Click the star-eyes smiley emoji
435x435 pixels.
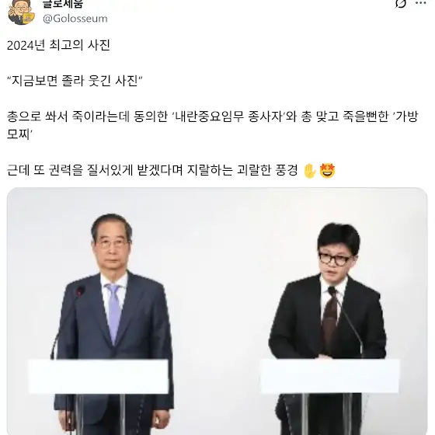click(327, 171)
